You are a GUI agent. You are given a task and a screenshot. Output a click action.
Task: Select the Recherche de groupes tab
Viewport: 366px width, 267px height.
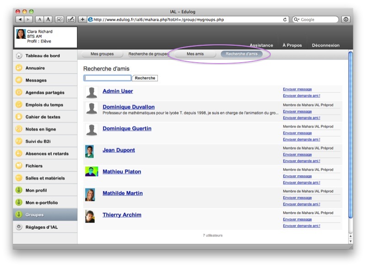pyautogui.click(x=148, y=54)
